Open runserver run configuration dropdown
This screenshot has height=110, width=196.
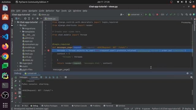pos(135,15)
